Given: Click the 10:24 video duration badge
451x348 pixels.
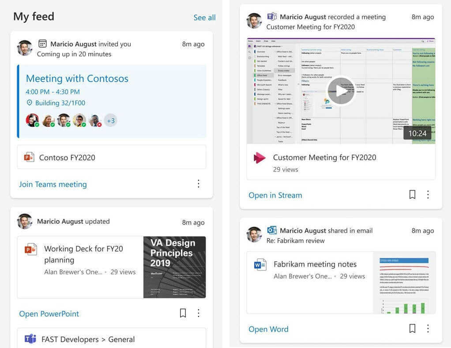Looking at the screenshot, I should point(417,133).
